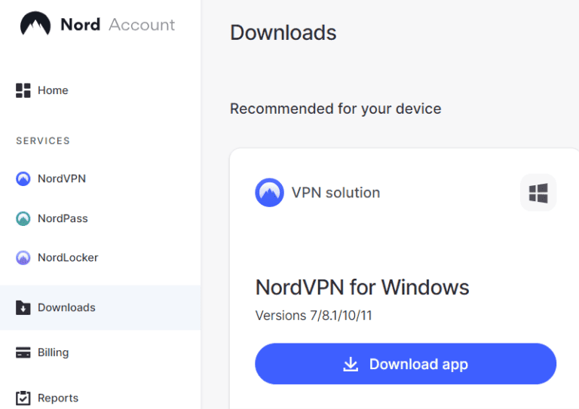Click the NordLocker service icon
The height and width of the screenshot is (409, 579).
tap(23, 258)
